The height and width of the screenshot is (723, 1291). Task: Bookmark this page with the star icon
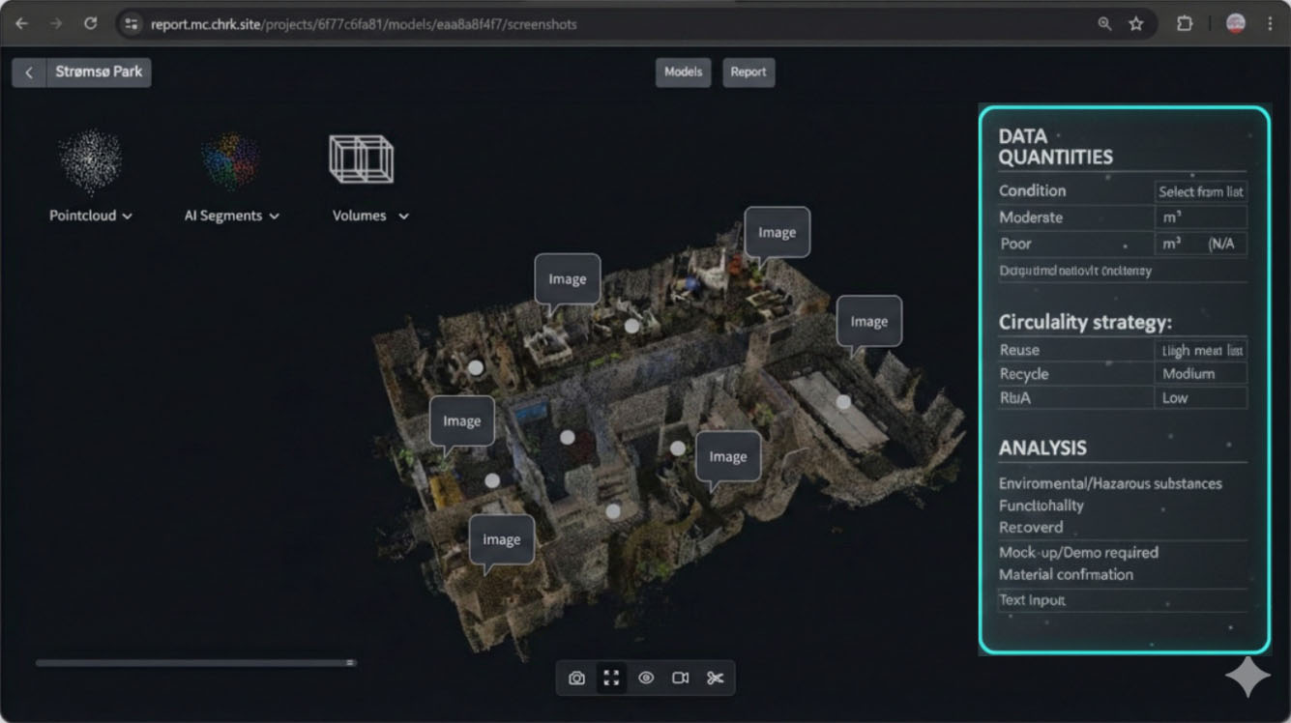point(1136,24)
